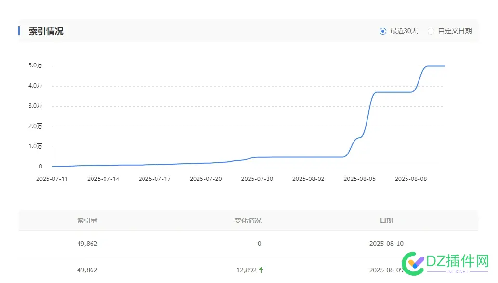Click the green up arrow beside 12,892
Viewport: 498px width, 283px height.
tap(261, 270)
